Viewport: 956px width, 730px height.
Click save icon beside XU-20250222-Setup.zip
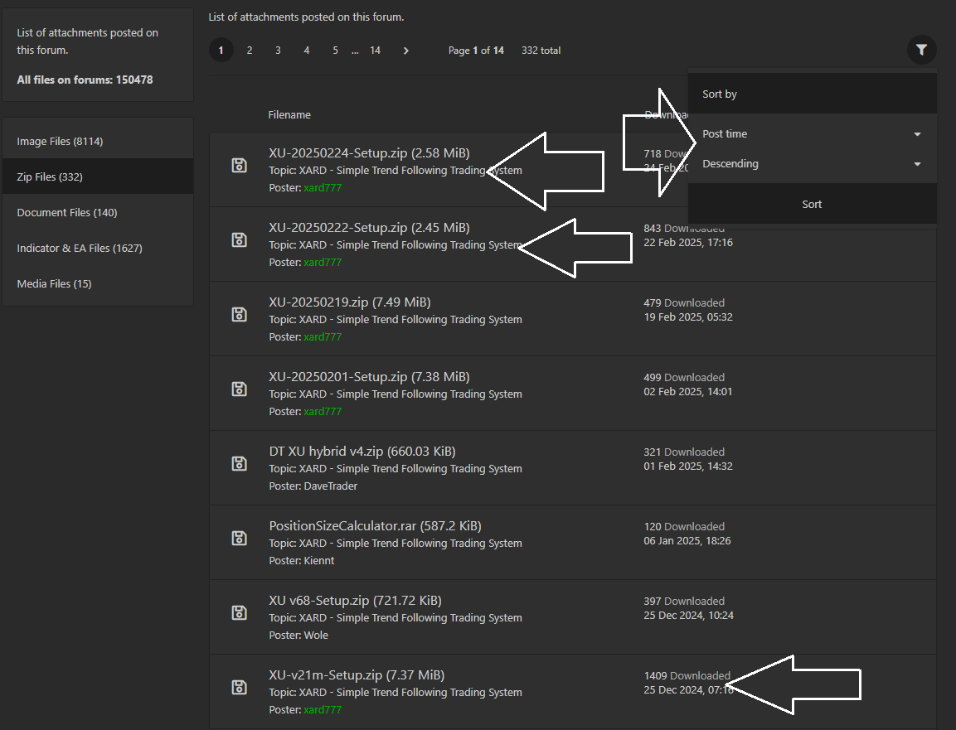pos(239,239)
